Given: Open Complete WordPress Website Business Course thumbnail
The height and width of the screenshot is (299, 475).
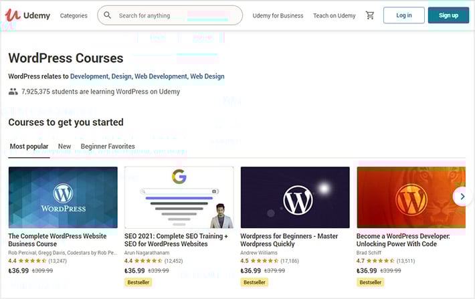Looking at the screenshot, I should 63,197.
